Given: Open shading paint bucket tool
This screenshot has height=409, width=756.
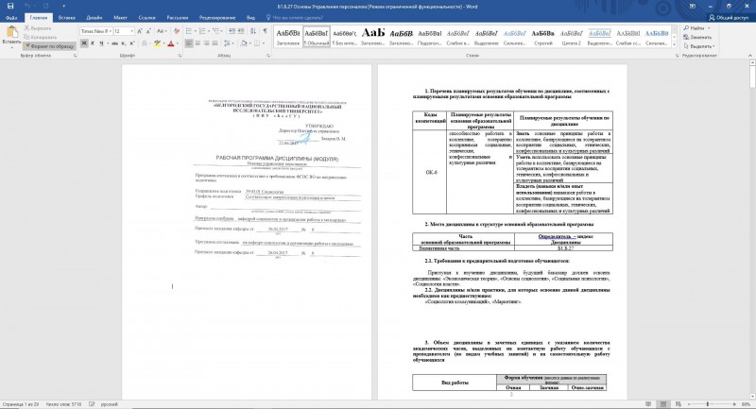Looking at the screenshot, I should [244, 43].
